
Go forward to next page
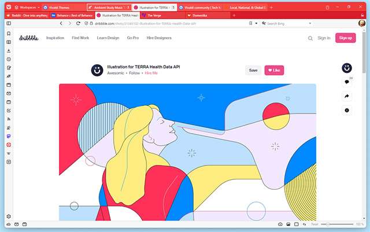(x=70, y=23)
